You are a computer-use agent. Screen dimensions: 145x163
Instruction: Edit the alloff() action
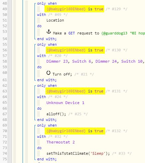tap(56, 114)
